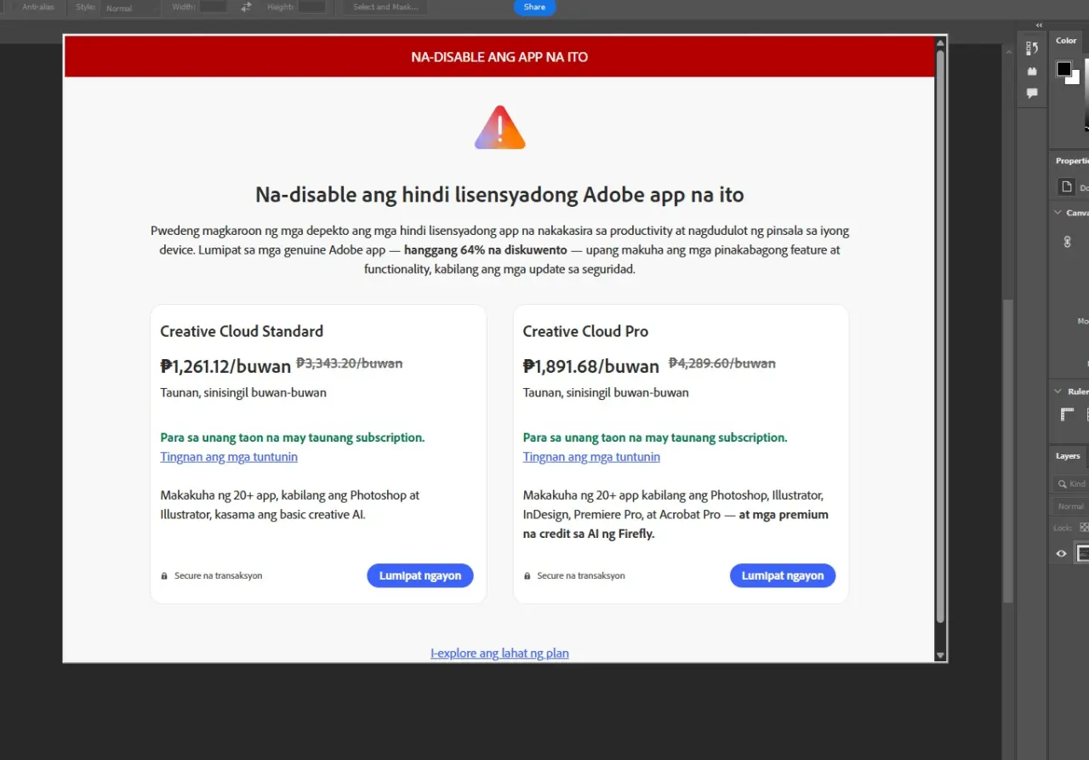1089x760 pixels.
Task: Click the ₱1,261.12/buwan price
Action: tap(225, 366)
